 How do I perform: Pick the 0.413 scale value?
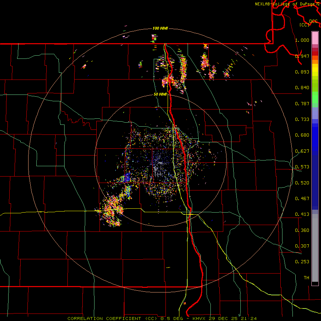click(302, 214)
